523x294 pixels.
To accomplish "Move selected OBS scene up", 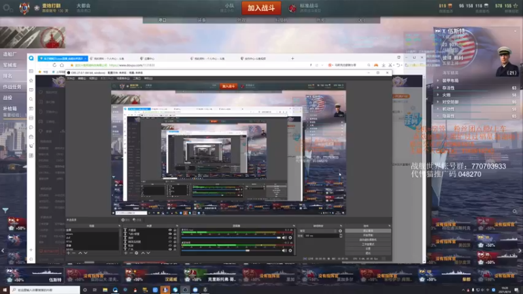I will 80,253.
